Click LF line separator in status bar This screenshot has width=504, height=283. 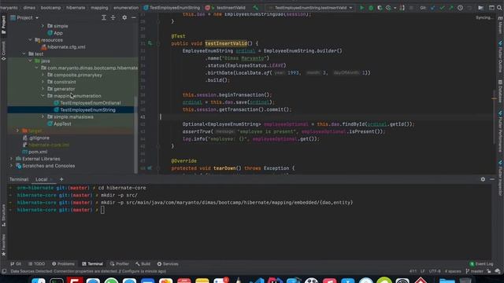(x=422, y=271)
